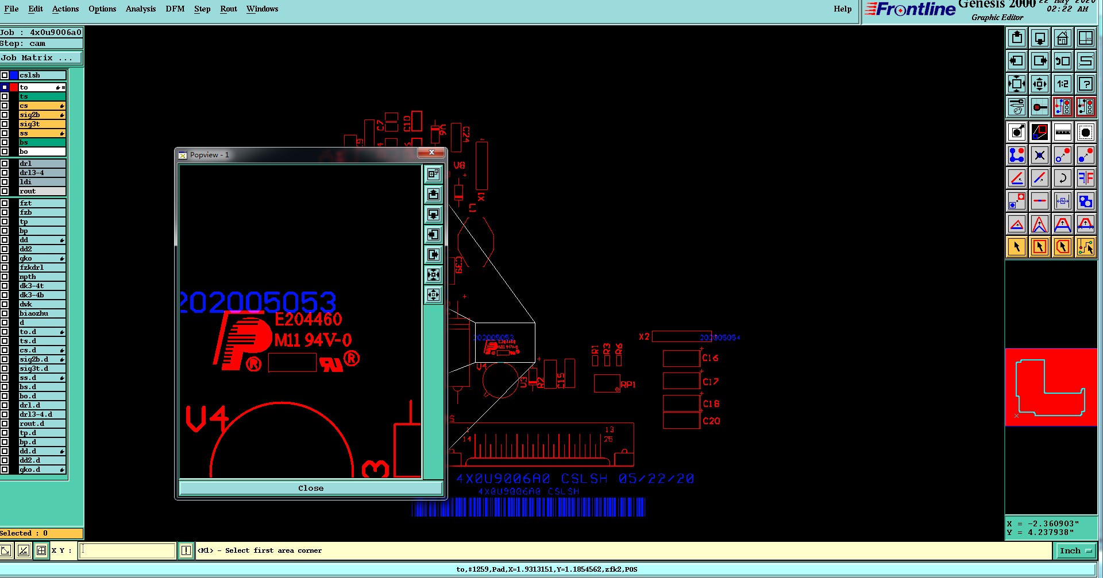This screenshot has height=578, width=1103.
Task: Click the 1:2 zoom scale icon
Action: pos(1063,84)
